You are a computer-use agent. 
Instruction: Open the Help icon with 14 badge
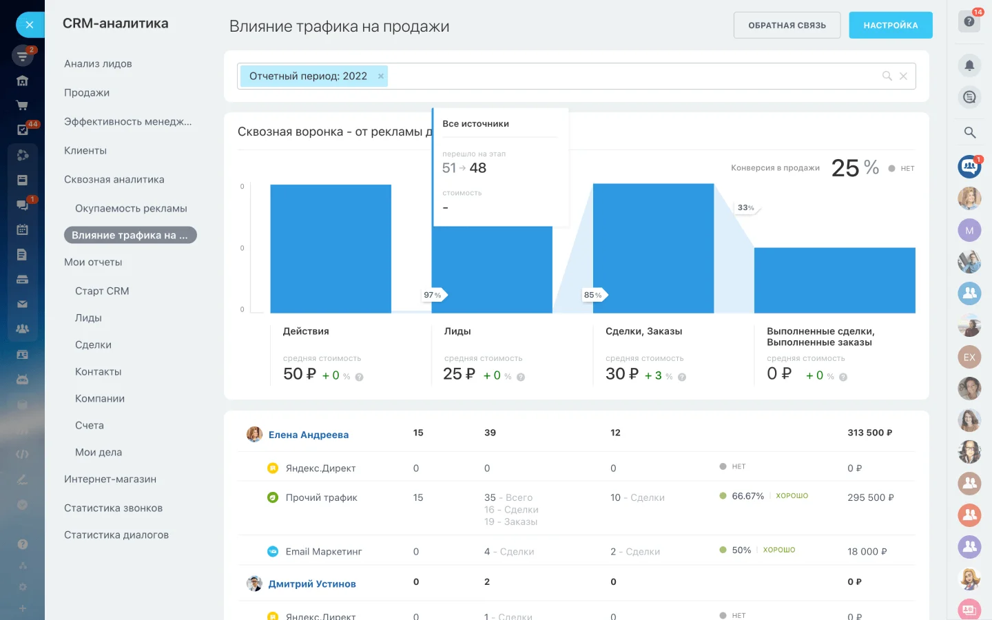point(969,21)
